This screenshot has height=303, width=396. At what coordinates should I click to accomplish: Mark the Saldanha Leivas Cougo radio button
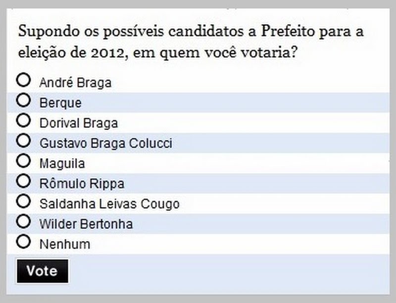(x=23, y=201)
